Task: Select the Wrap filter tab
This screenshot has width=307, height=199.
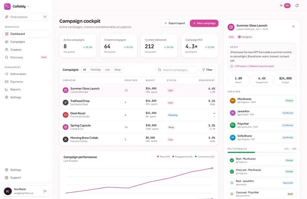Action: (x=118, y=70)
